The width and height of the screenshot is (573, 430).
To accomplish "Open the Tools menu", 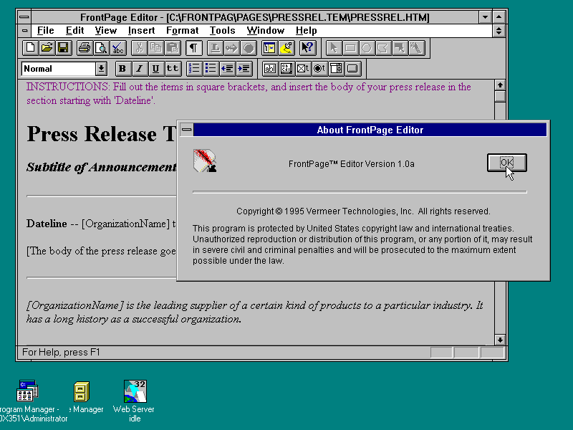I will click(222, 30).
